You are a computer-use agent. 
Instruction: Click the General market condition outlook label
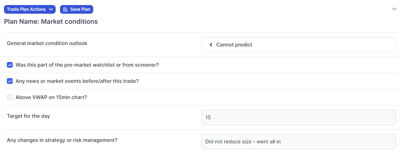pyautogui.click(x=47, y=44)
